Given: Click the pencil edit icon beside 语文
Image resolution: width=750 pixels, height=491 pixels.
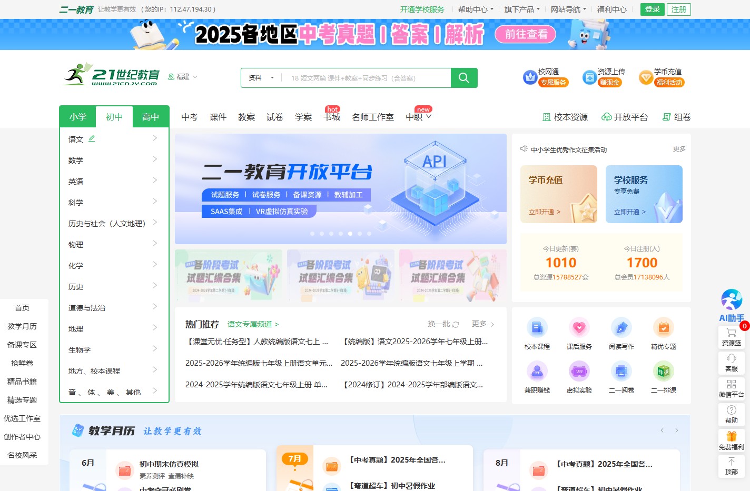Looking at the screenshot, I should pos(92,138).
